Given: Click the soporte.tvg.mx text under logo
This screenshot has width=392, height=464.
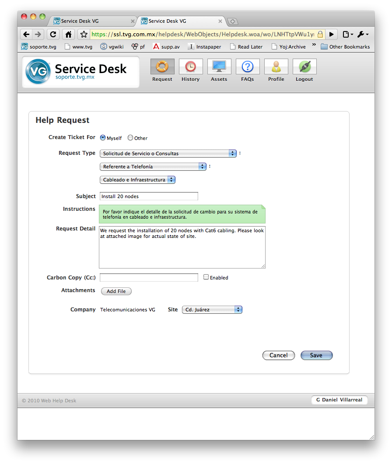Looking at the screenshot, I should 75,77.
